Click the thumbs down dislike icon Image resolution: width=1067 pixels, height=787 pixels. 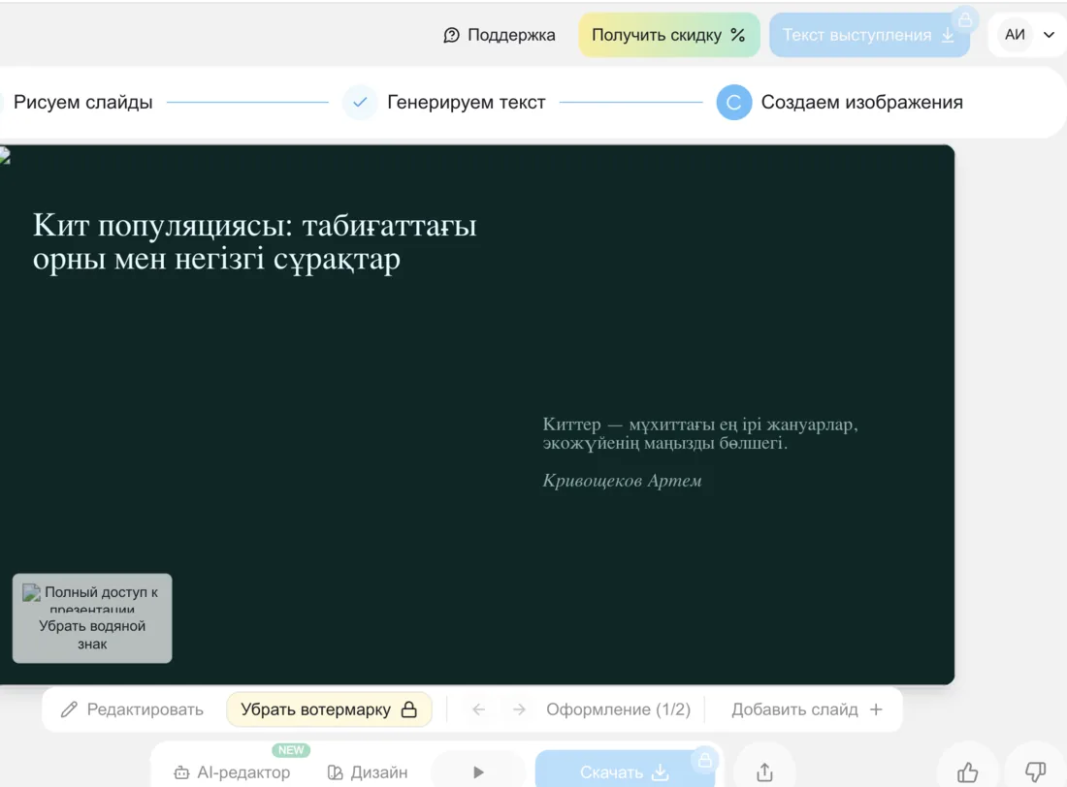coord(1035,772)
